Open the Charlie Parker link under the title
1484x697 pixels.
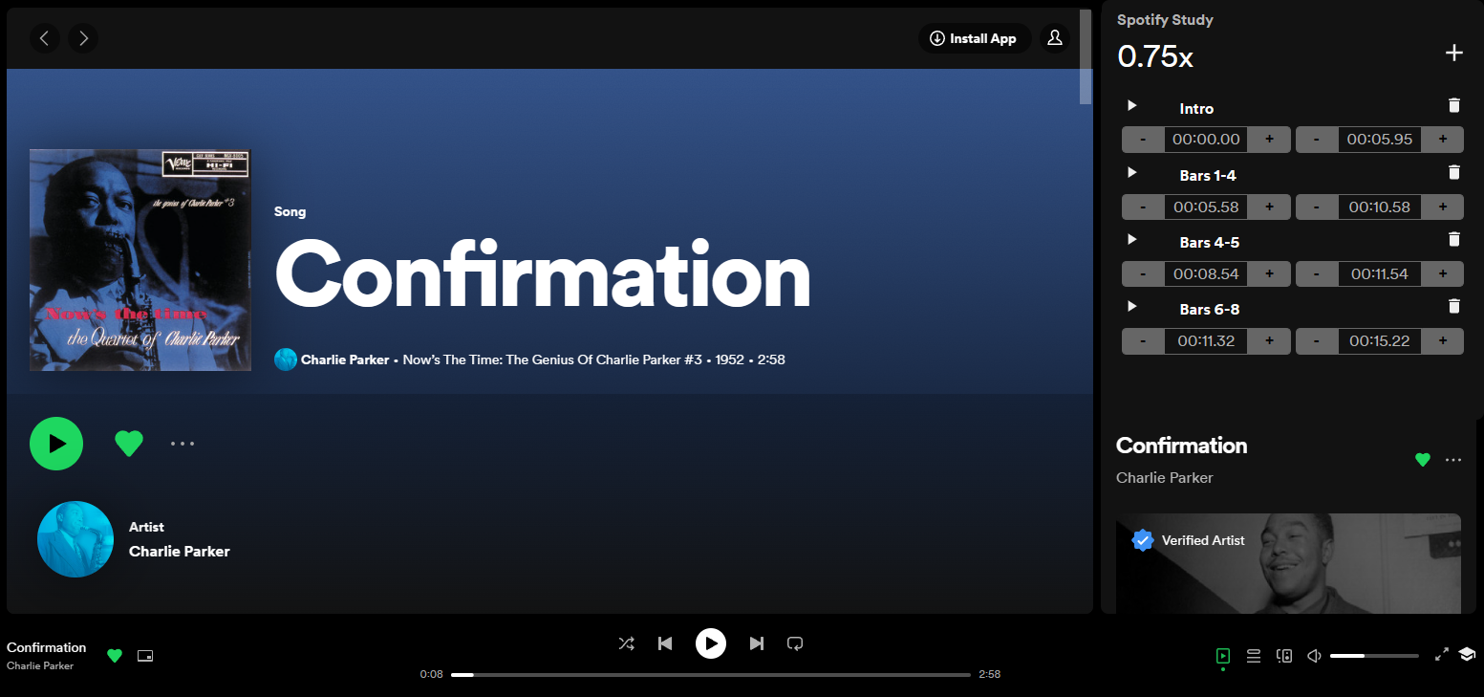click(x=345, y=359)
